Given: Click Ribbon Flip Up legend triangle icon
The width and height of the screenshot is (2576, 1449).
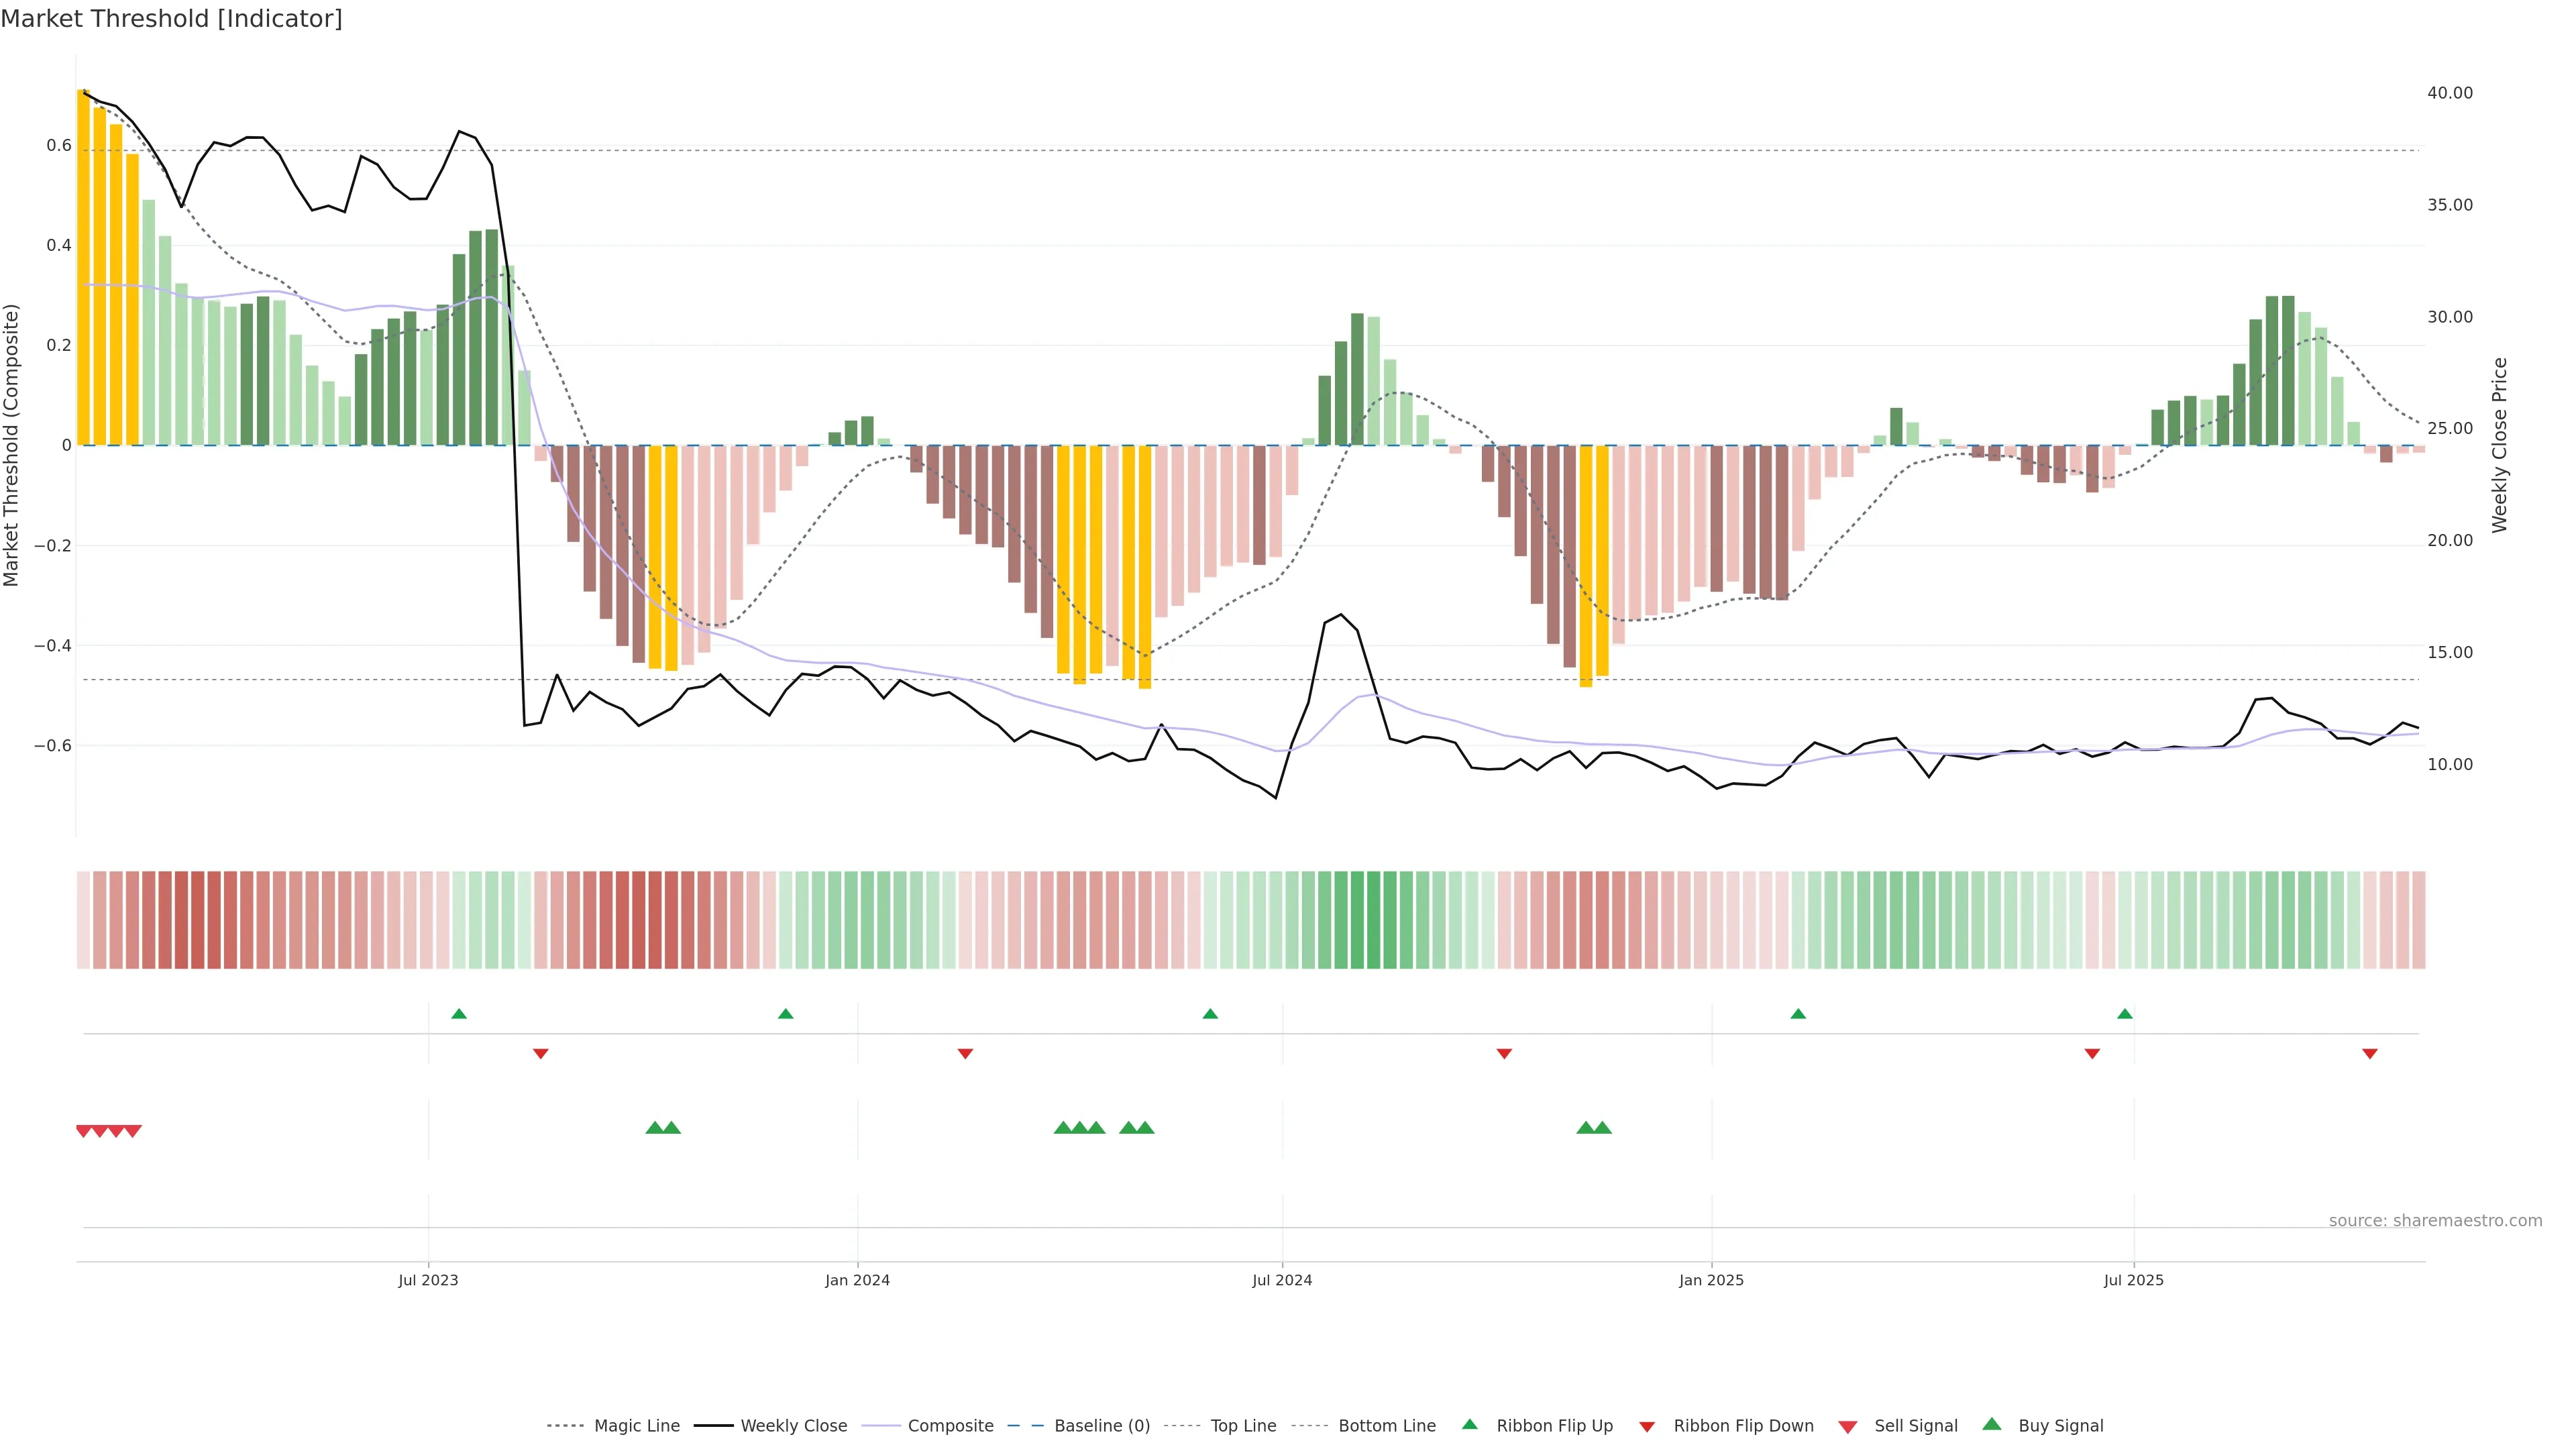Looking at the screenshot, I should pos(1469,1425).
